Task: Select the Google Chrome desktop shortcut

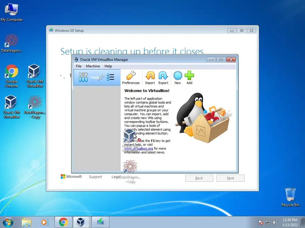Action: click(12, 76)
